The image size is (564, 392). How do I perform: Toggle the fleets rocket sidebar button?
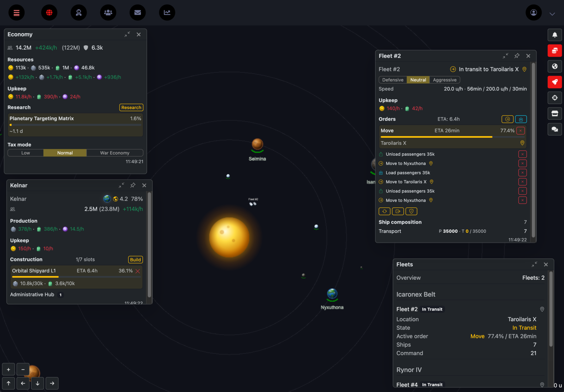pyautogui.click(x=555, y=82)
